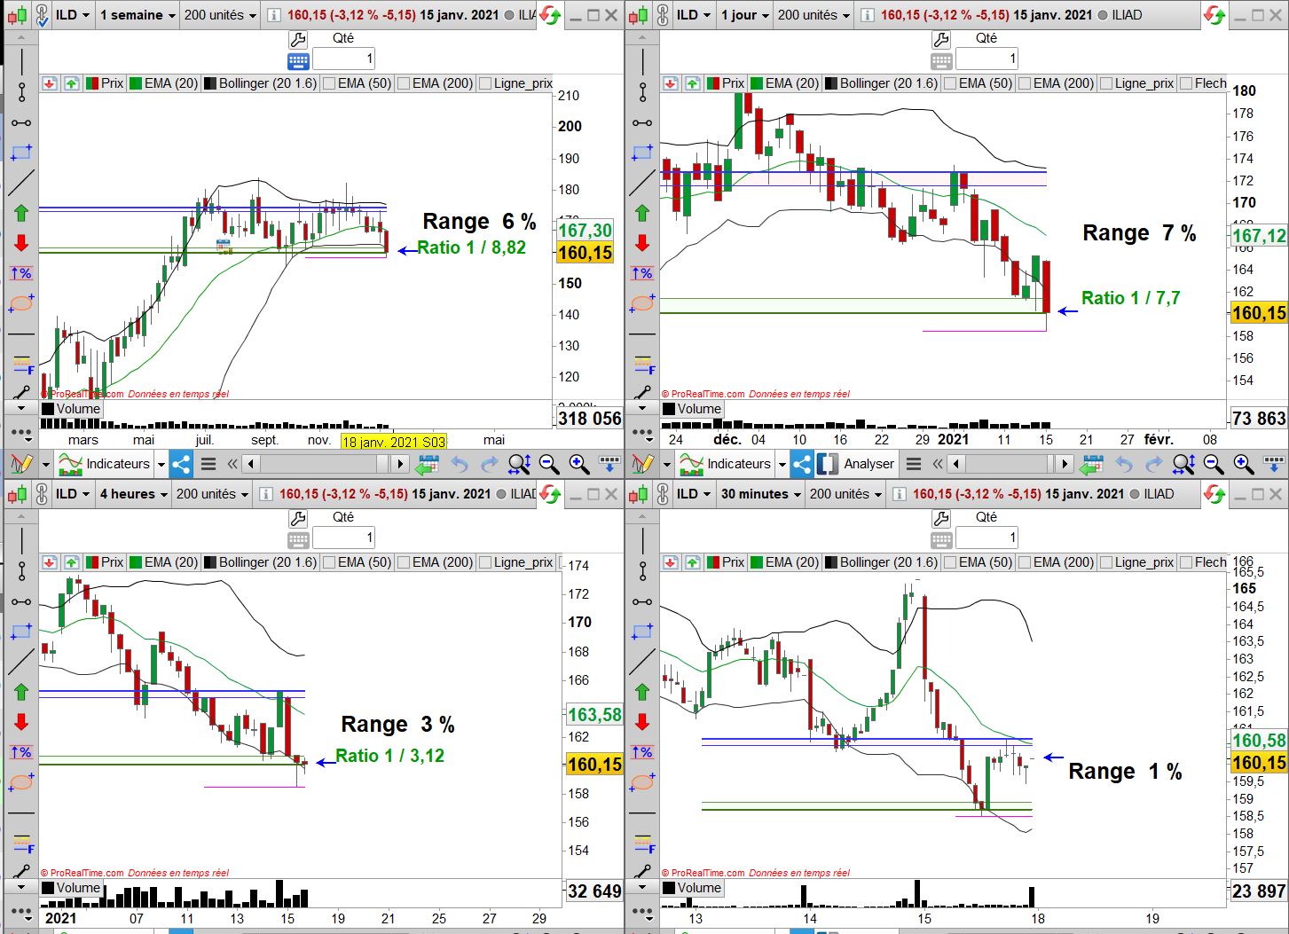Click the scroll-left arrow in 1 jour toolbar

956,464
